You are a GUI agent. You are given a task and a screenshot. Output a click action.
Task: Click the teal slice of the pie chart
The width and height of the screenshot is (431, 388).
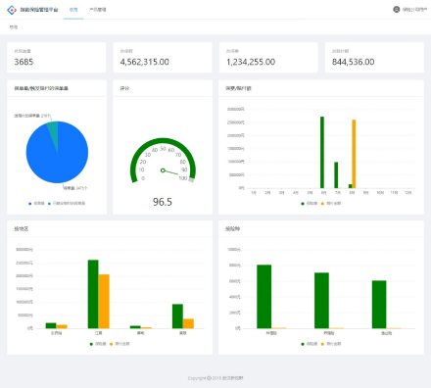pyautogui.click(x=54, y=130)
